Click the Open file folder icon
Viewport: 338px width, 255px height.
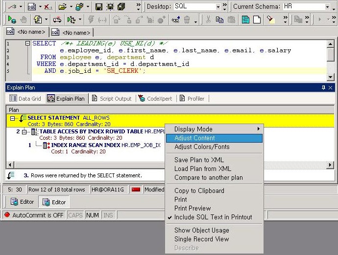coord(62,7)
